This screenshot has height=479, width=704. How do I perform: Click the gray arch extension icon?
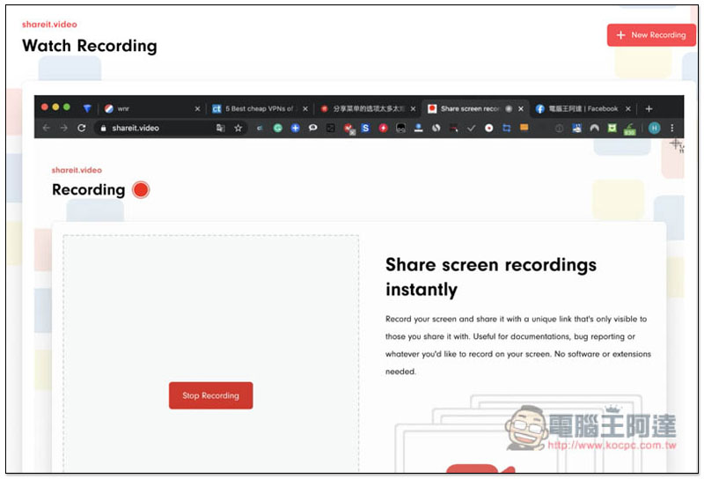tap(595, 128)
